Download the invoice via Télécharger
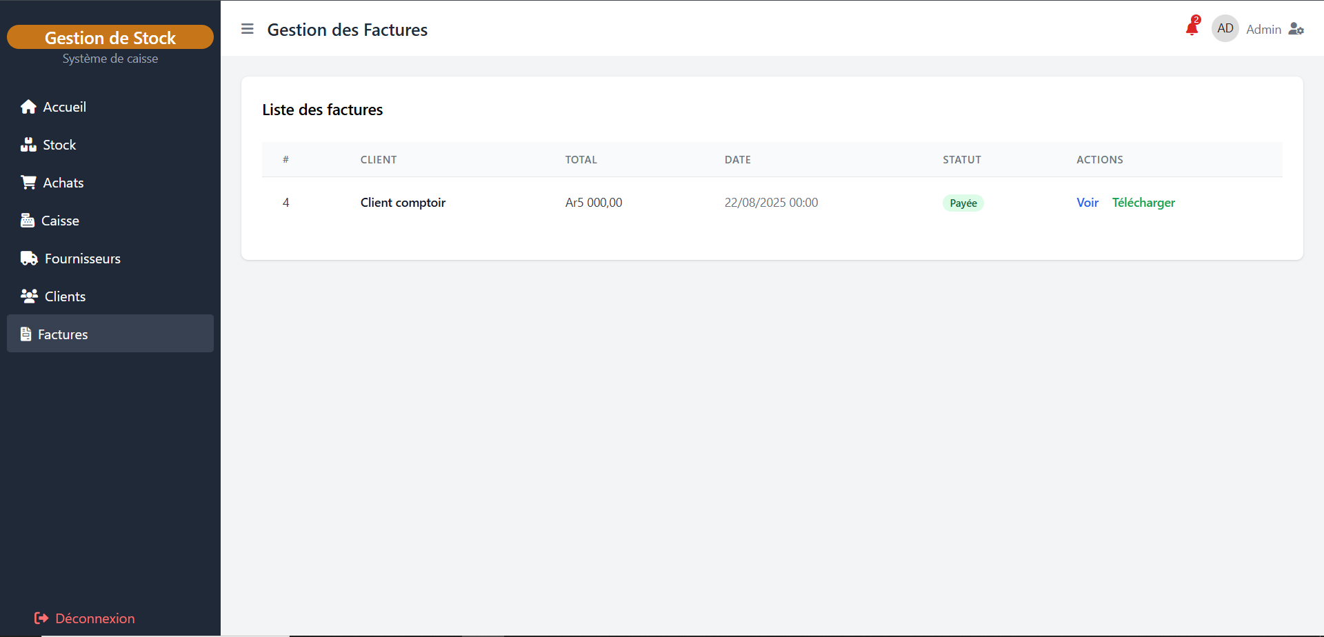This screenshot has width=1324, height=637. (1143, 203)
